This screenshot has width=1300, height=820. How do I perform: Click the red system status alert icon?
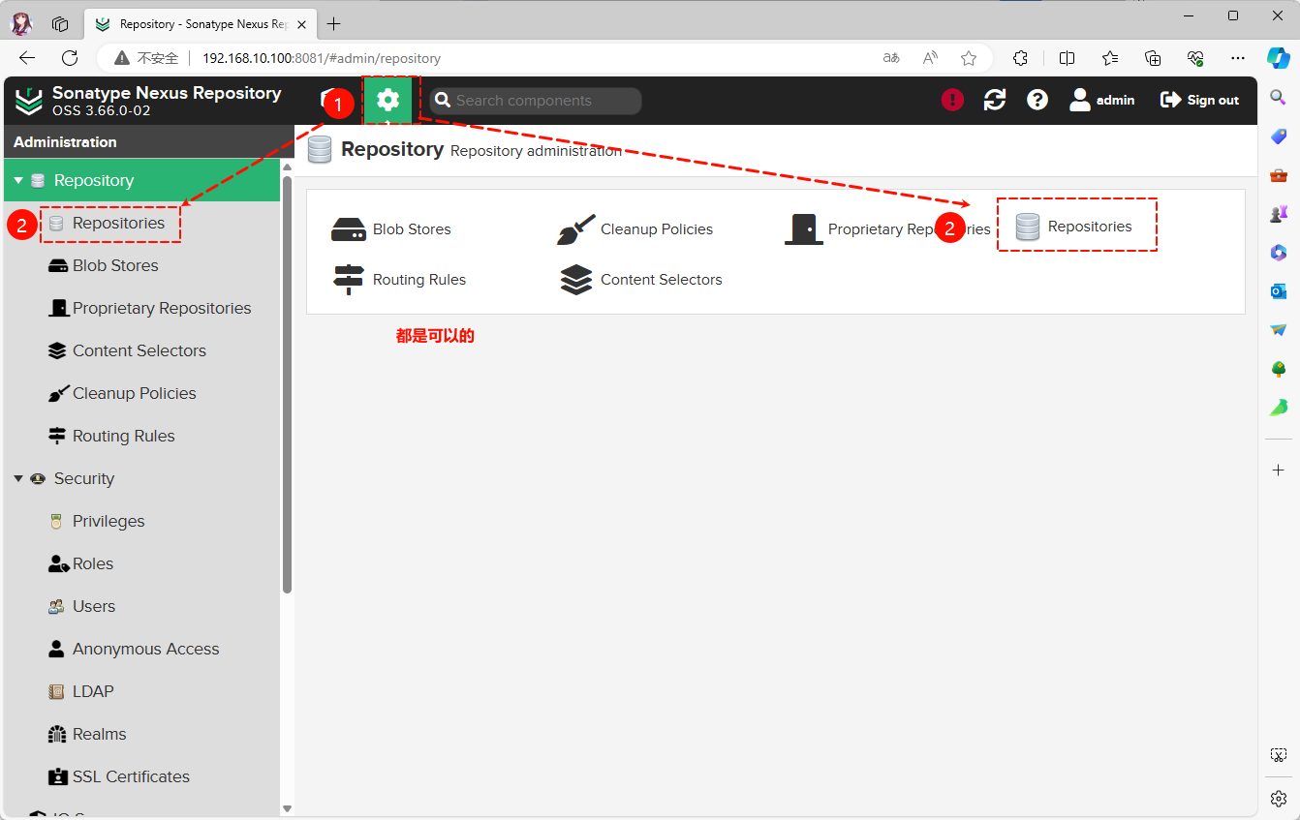click(x=952, y=100)
